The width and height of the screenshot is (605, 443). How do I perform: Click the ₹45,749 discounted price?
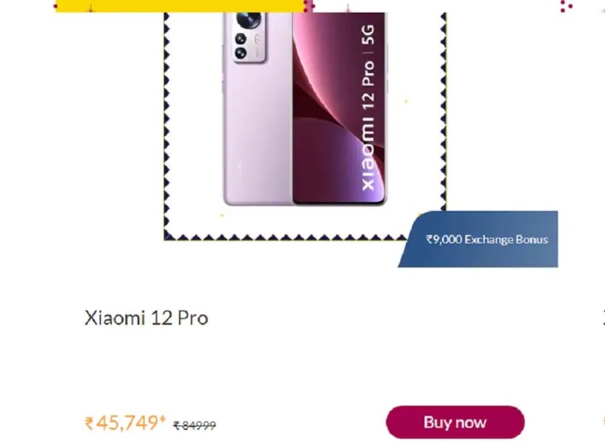(124, 423)
